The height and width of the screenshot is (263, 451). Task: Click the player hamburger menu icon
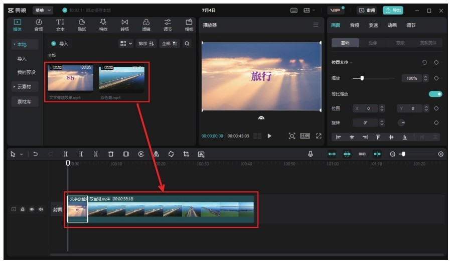pyautogui.click(x=316, y=25)
